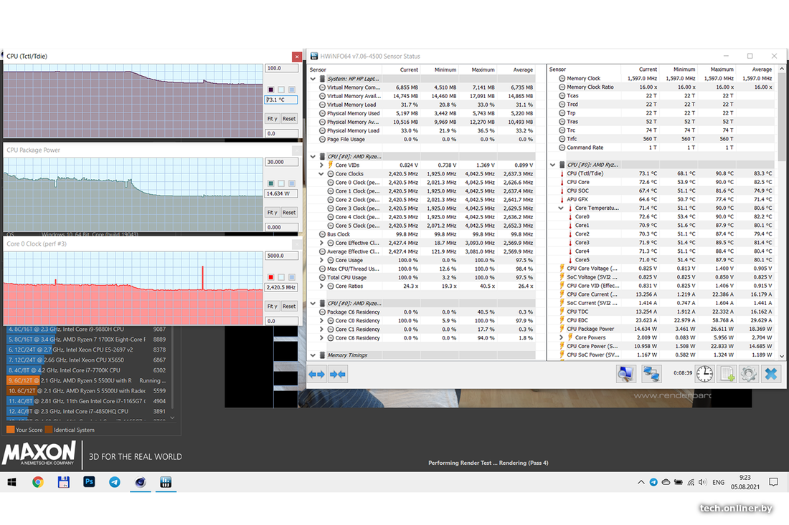Click the logging start file icon

click(727, 373)
